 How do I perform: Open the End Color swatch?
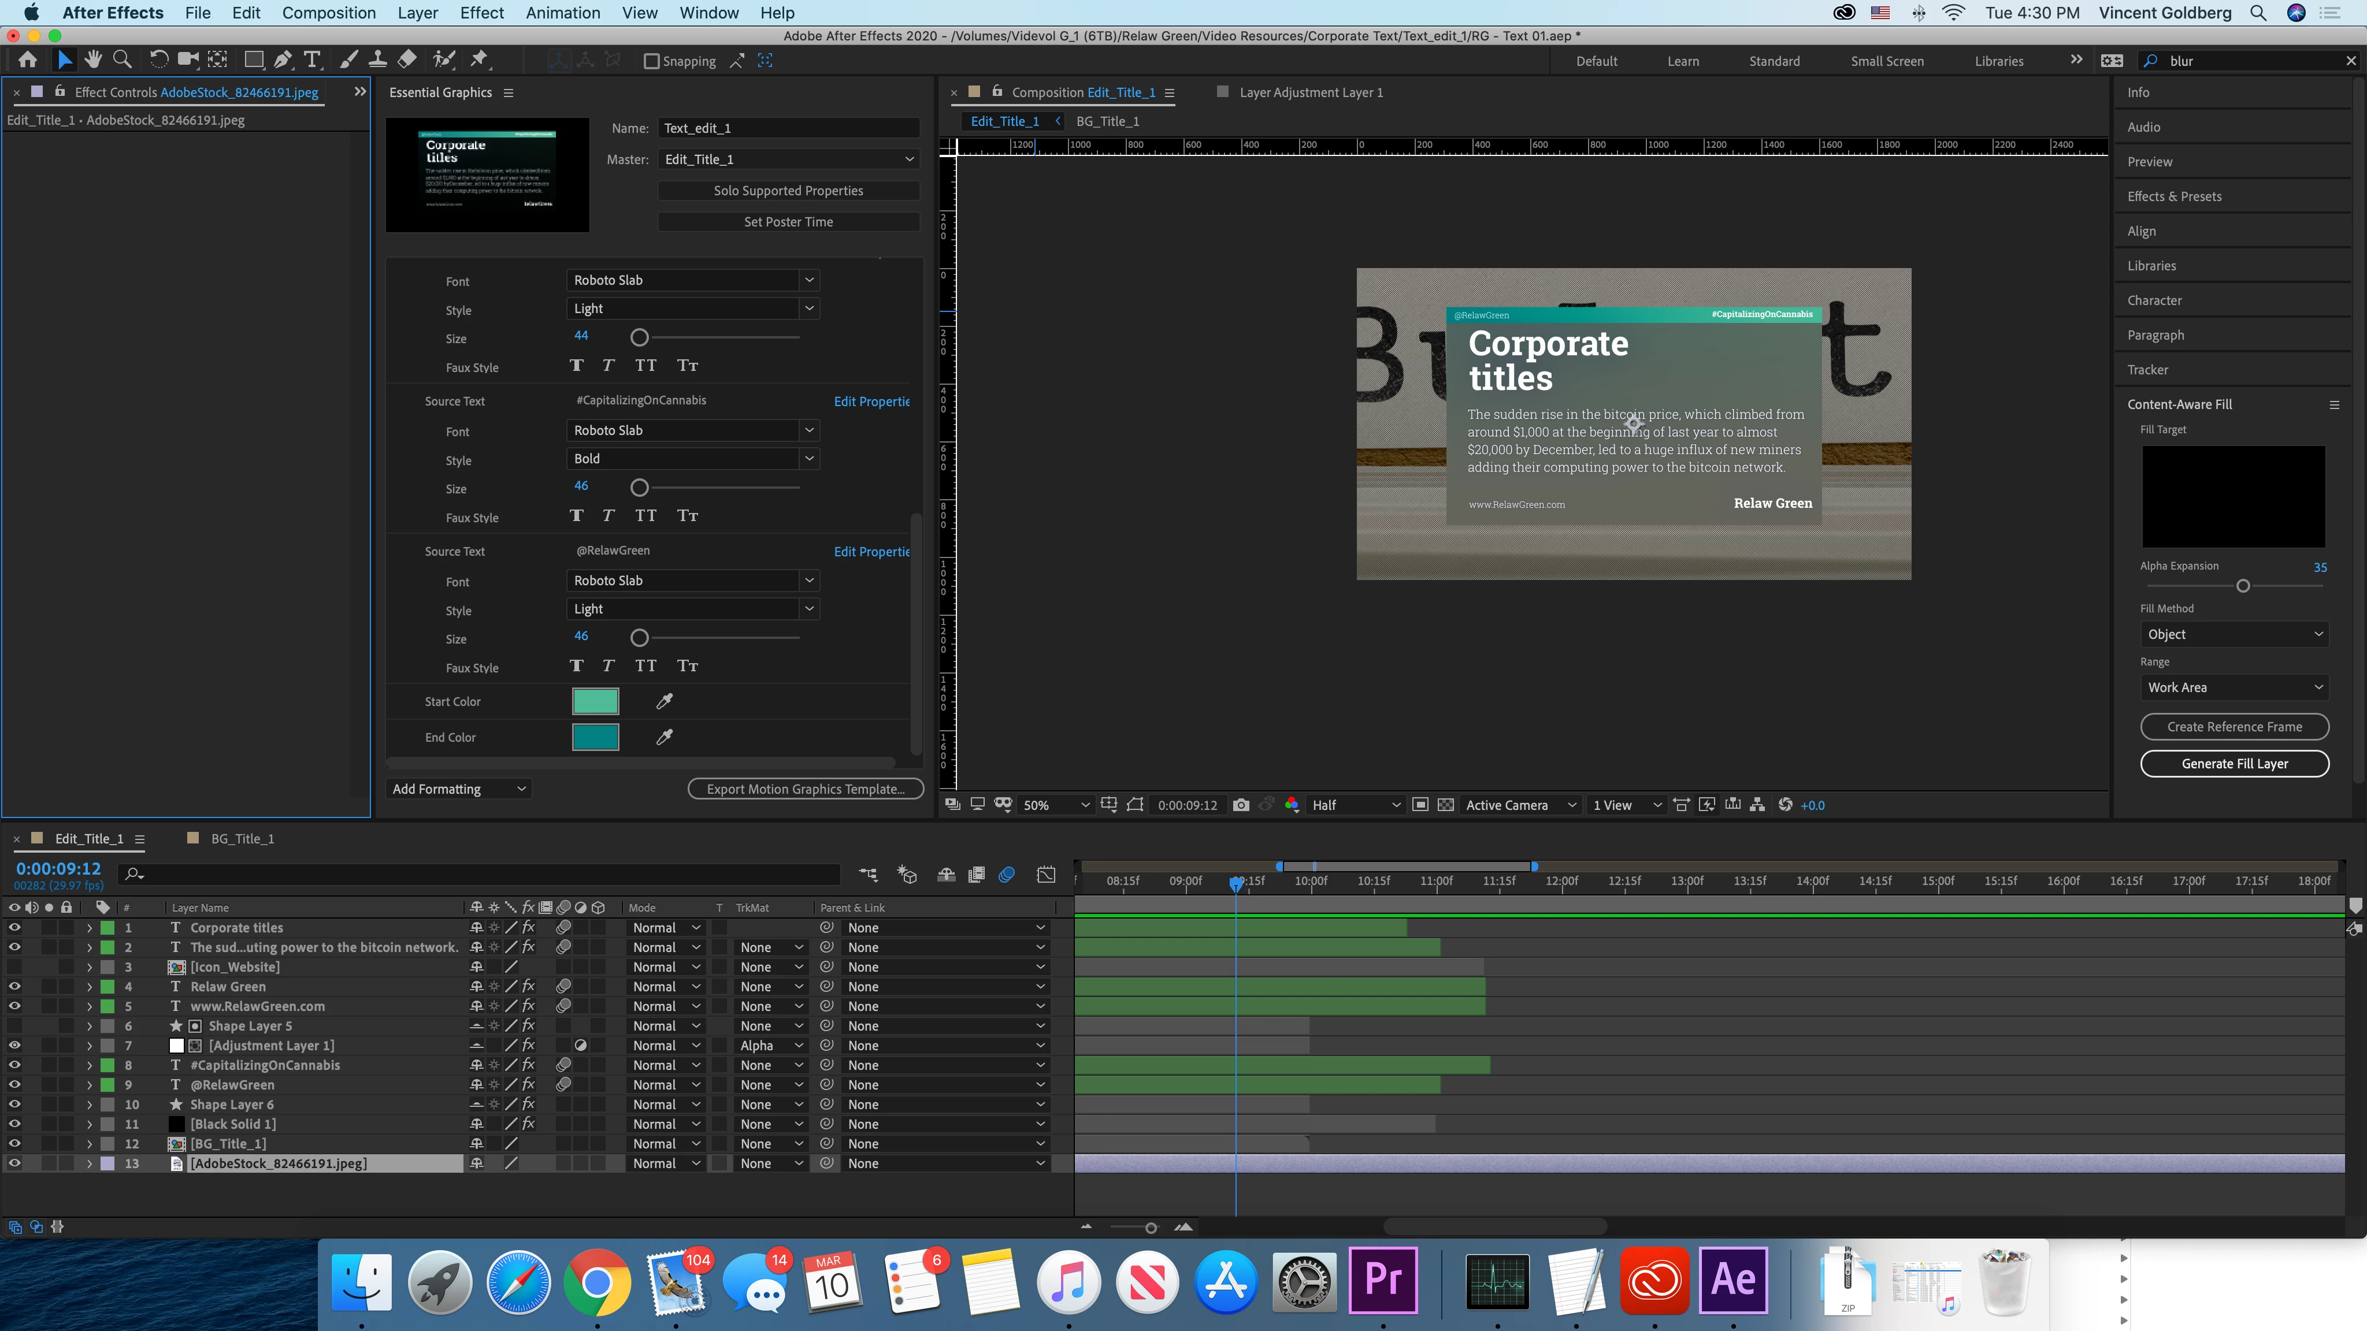point(595,738)
